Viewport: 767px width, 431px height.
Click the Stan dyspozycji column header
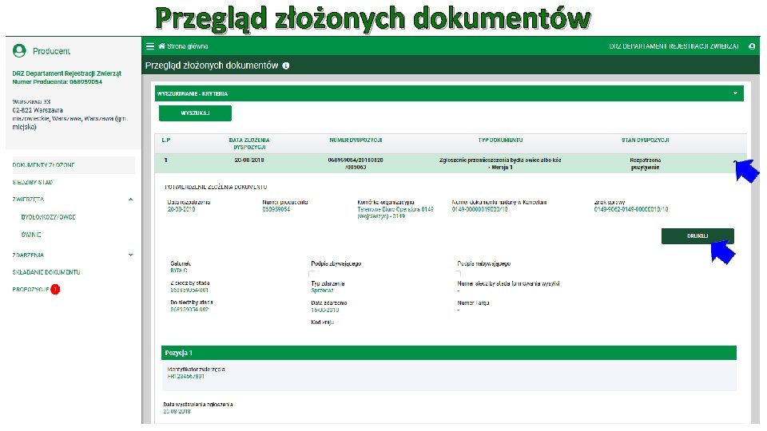(x=646, y=140)
